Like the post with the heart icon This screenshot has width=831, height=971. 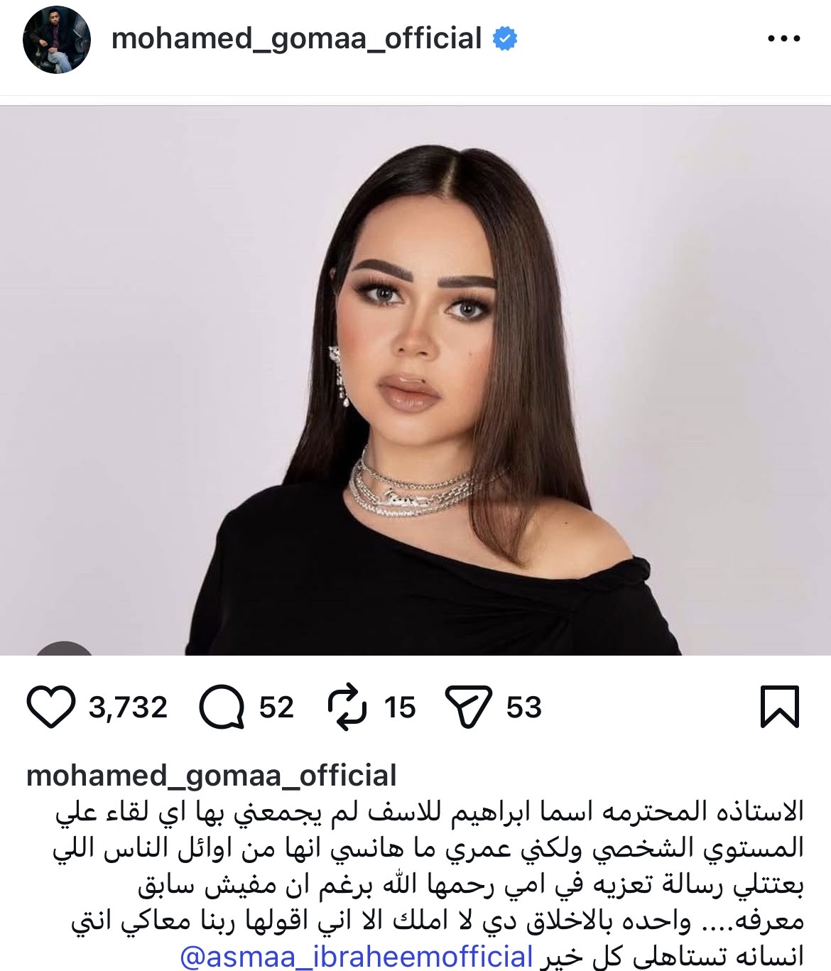pyautogui.click(x=50, y=707)
